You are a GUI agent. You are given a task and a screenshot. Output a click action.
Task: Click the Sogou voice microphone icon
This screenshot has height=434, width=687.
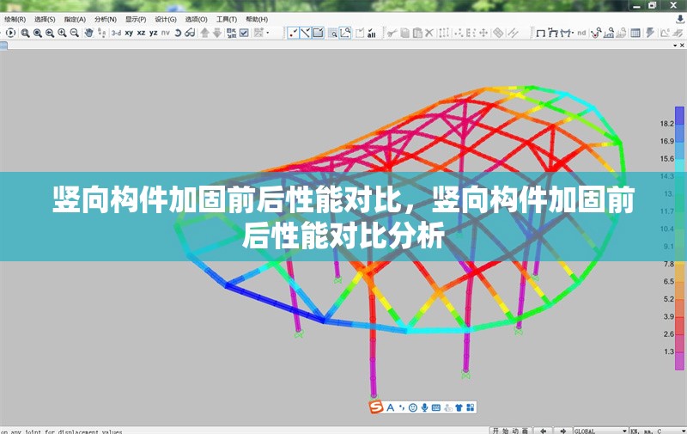pos(424,407)
